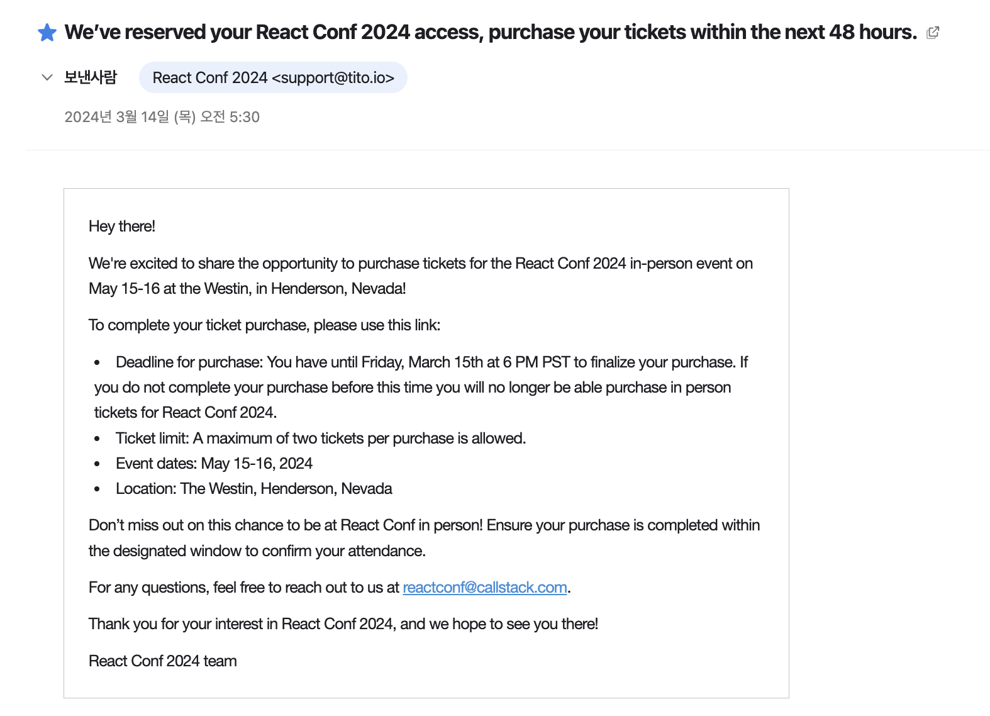Open the reactconf@callstack.com email link
Screen dimensions: 990x716
[x=484, y=587]
